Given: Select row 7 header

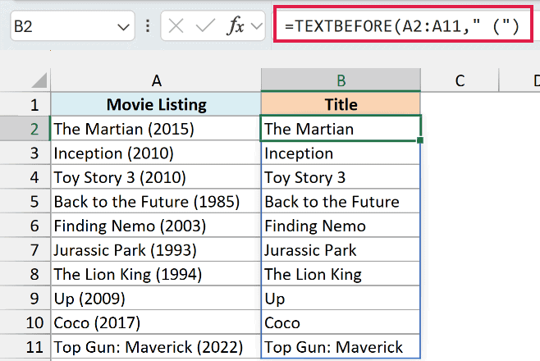Looking at the screenshot, I should click(x=25, y=250).
